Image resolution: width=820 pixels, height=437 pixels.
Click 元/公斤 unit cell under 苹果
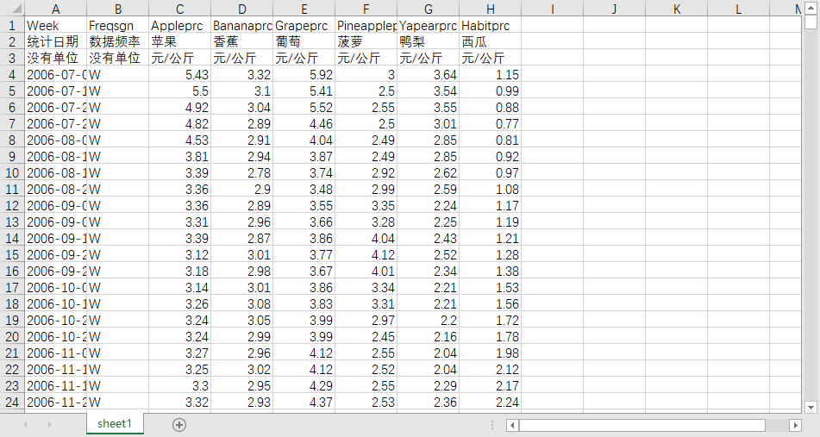pos(180,58)
